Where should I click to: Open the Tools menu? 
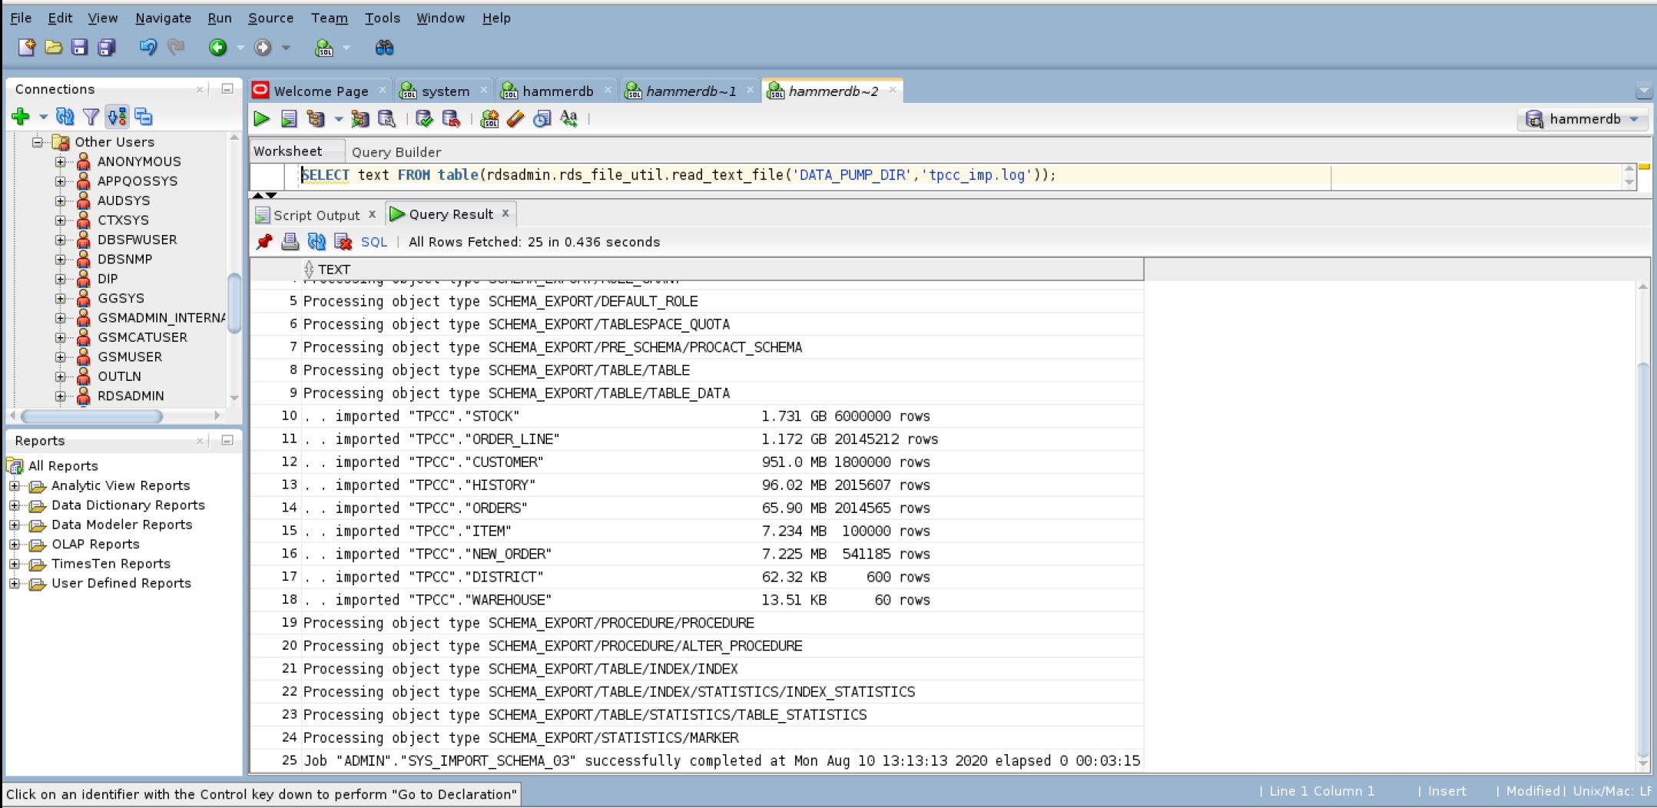pyautogui.click(x=382, y=18)
